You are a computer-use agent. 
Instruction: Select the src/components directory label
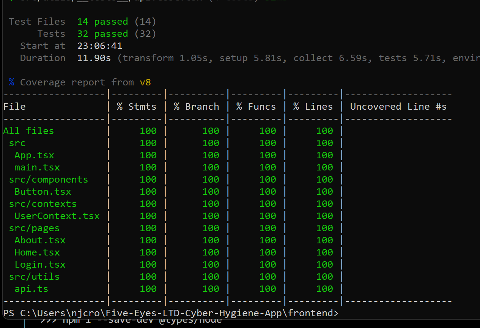(x=48, y=179)
